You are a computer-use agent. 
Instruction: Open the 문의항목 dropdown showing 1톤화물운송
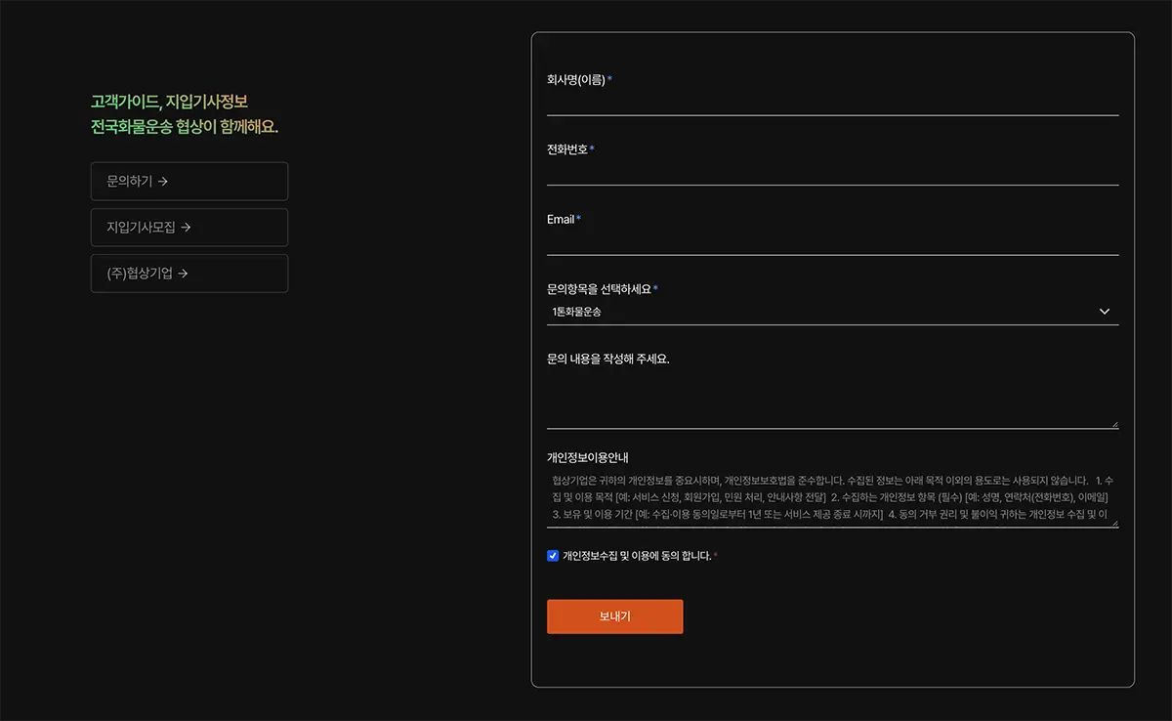pyautogui.click(x=832, y=312)
